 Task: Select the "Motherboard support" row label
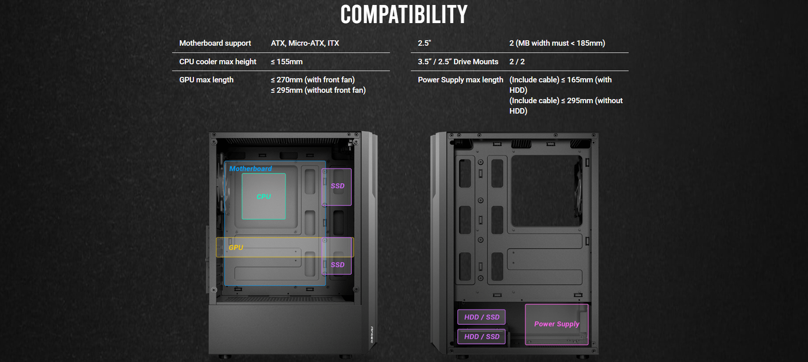pyautogui.click(x=215, y=43)
